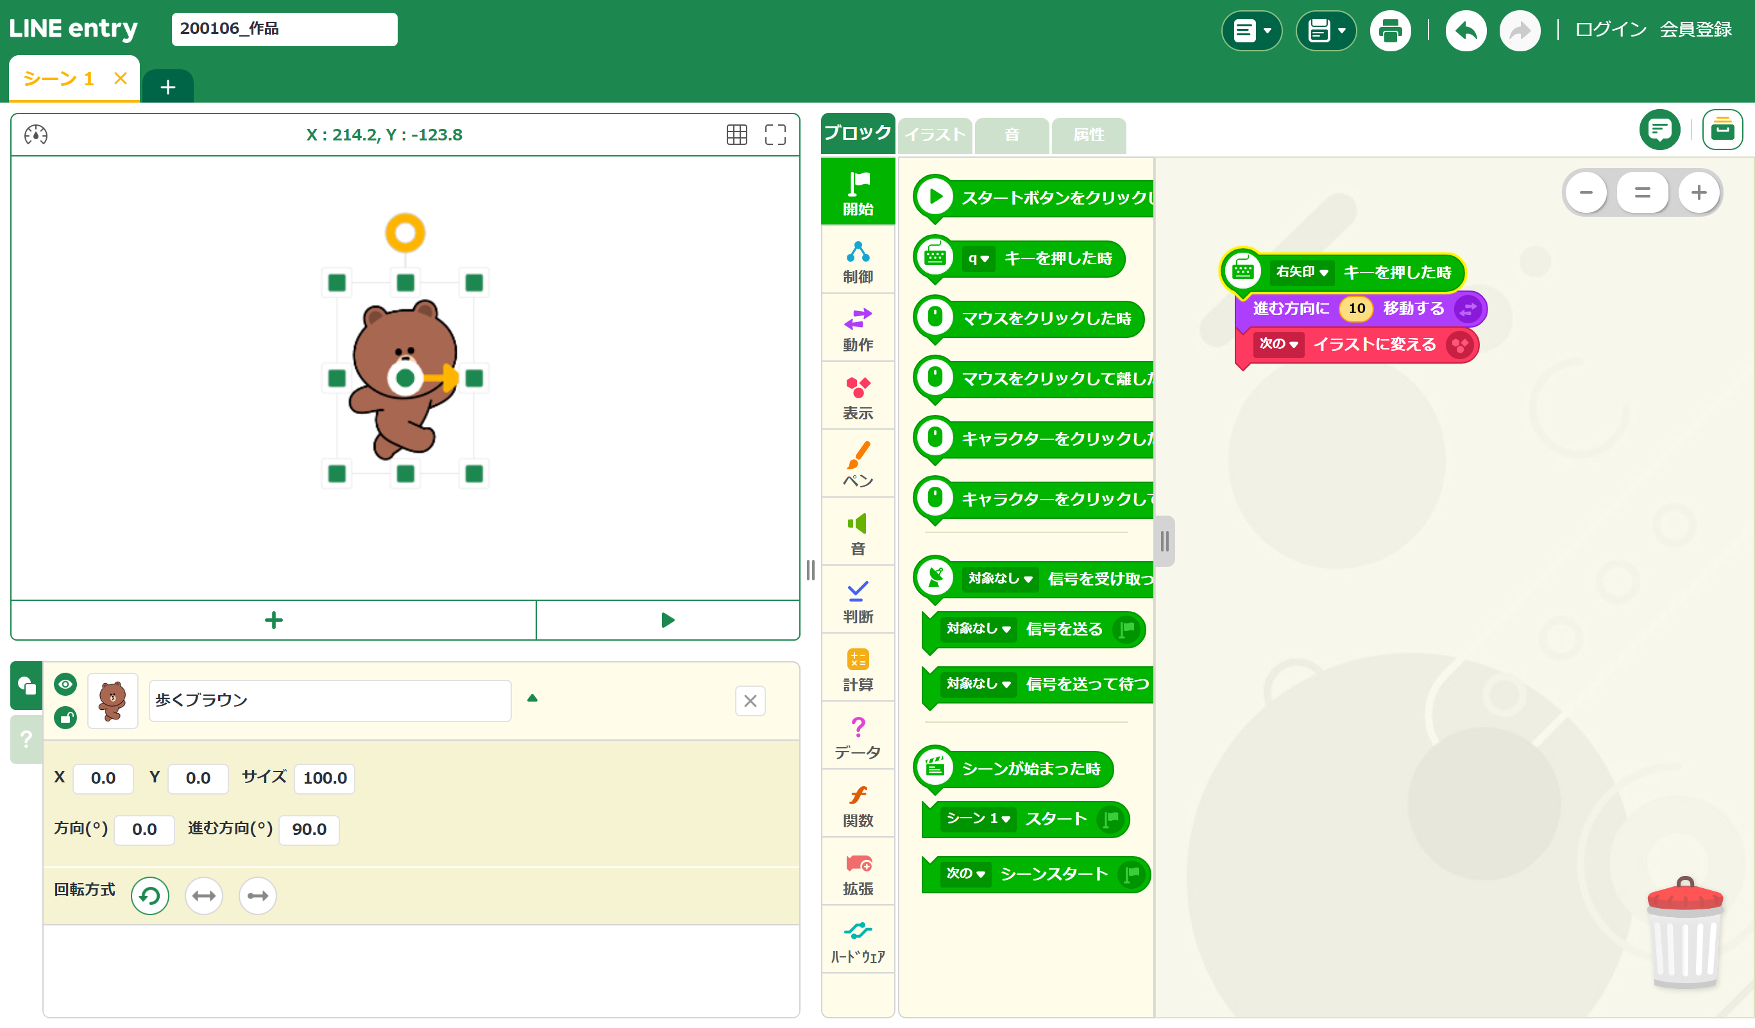Enter fullscreen stage view icon
The width and height of the screenshot is (1755, 1028).
(x=774, y=135)
